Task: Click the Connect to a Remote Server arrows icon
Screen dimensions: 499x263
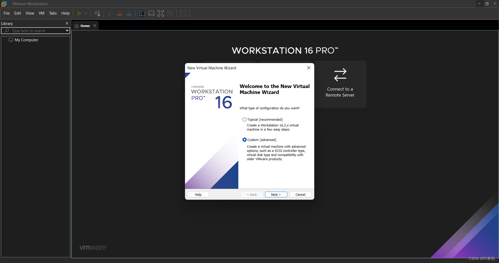Action: click(340, 75)
